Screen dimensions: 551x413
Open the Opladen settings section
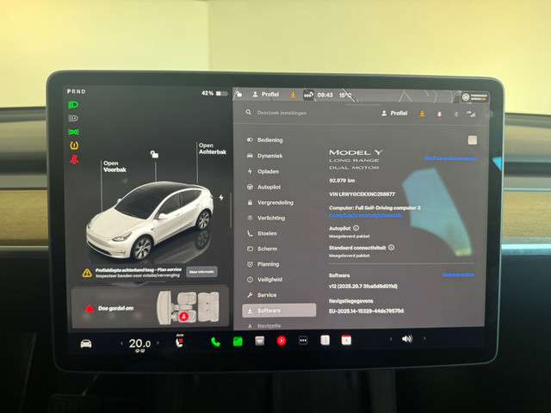(x=269, y=171)
